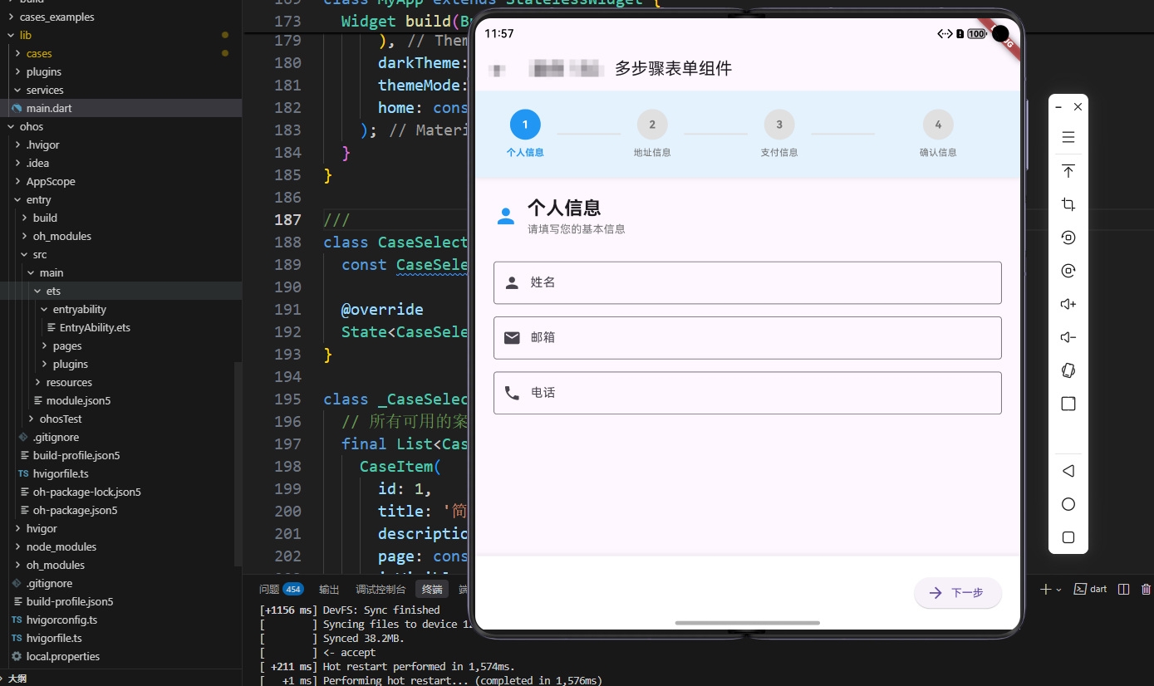Click the scroll-to-top arrow on emulator toolbar

(x=1068, y=171)
